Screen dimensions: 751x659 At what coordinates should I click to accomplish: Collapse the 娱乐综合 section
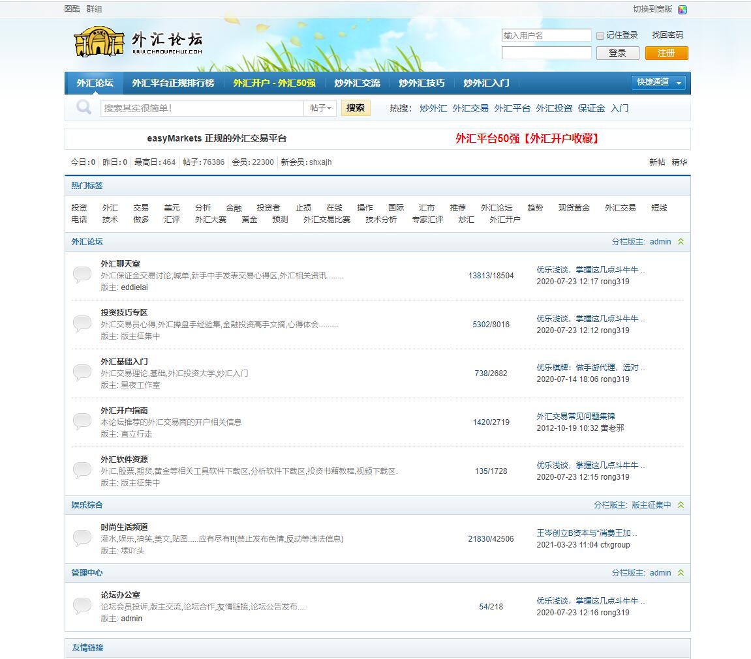click(x=681, y=505)
